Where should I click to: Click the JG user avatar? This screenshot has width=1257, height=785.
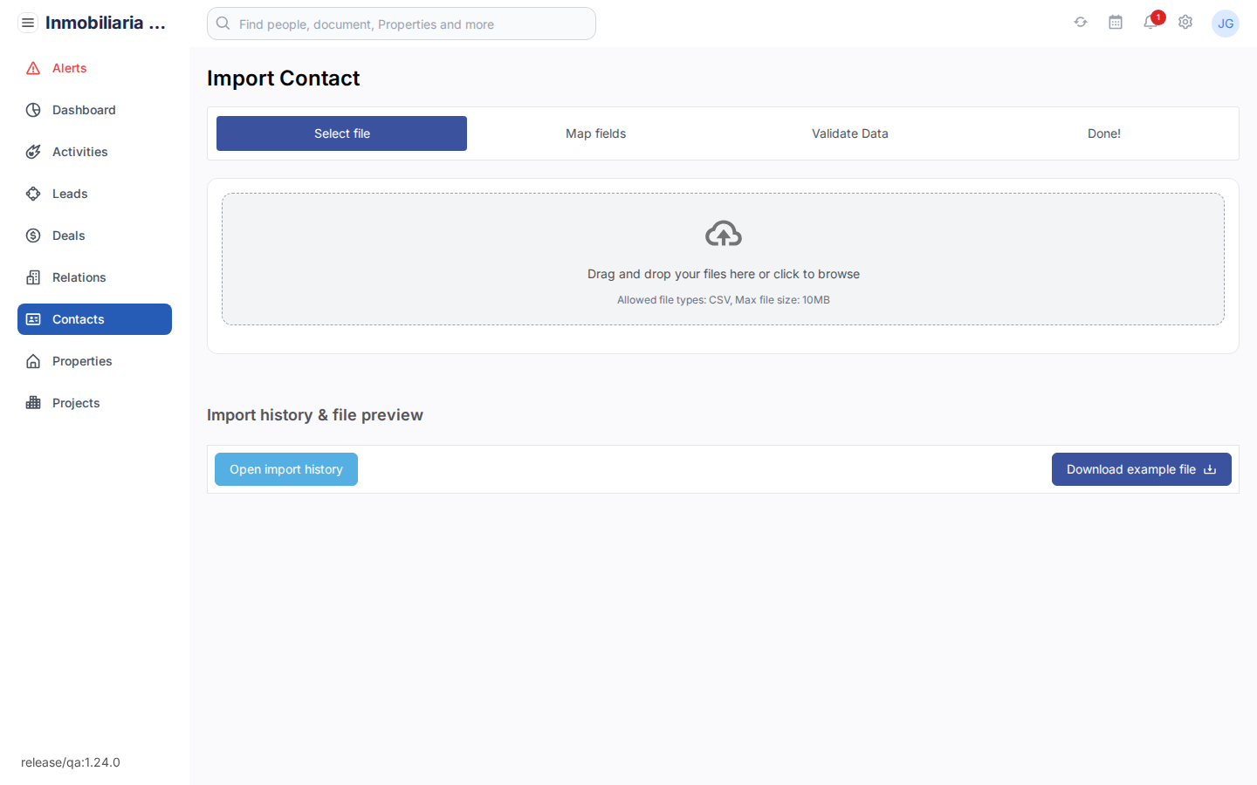(1226, 24)
